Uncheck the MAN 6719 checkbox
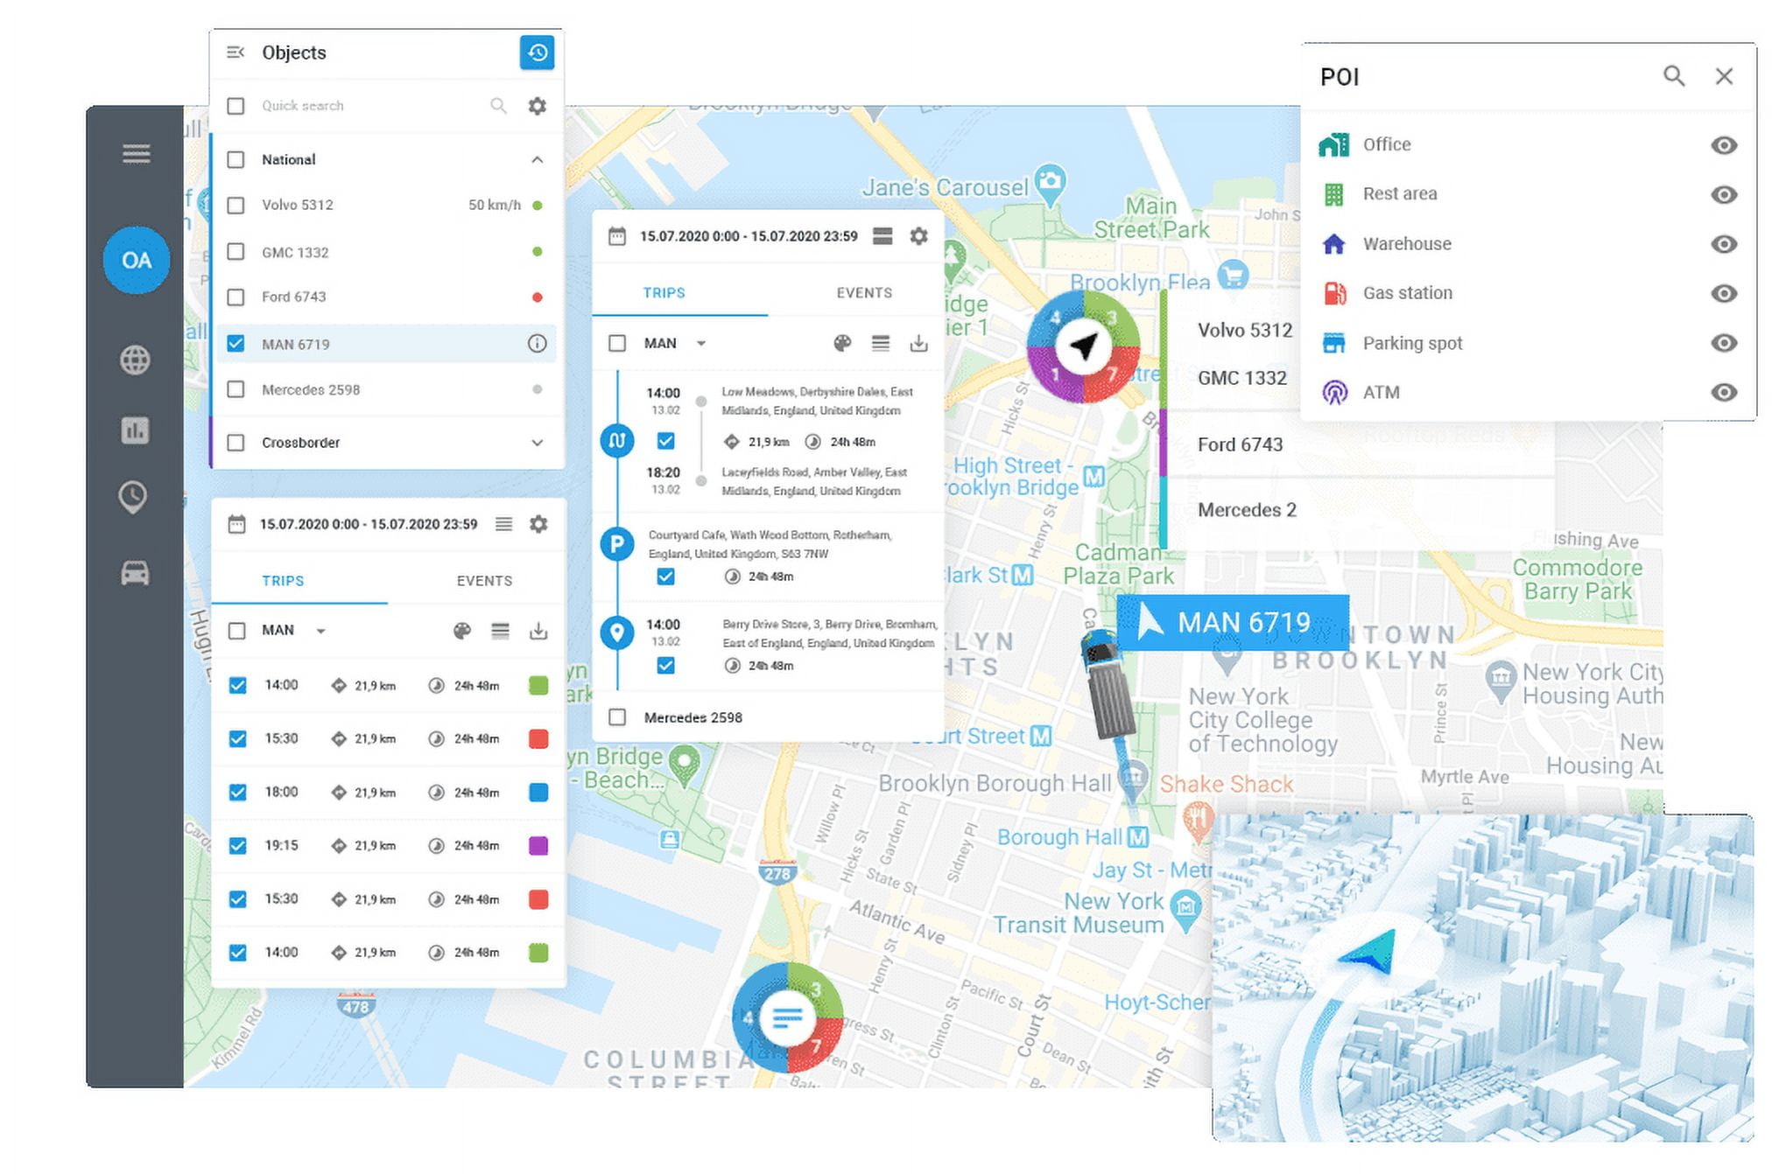The image size is (1786, 1174). click(236, 344)
